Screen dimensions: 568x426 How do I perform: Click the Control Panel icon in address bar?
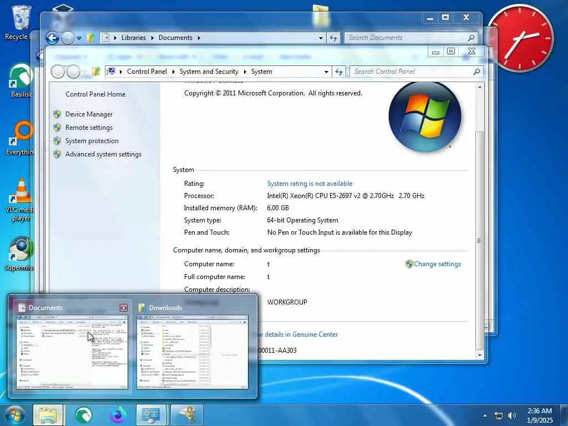tap(111, 72)
